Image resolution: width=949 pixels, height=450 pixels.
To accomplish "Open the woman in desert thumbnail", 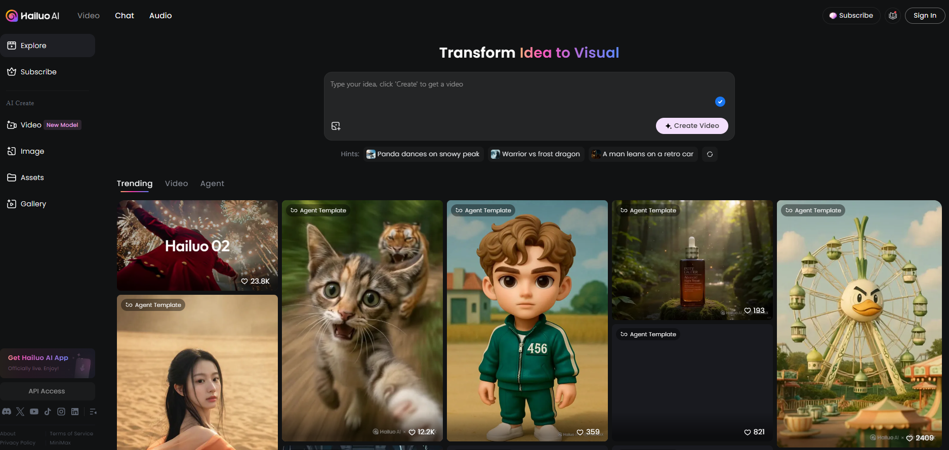I will coord(197,373).
